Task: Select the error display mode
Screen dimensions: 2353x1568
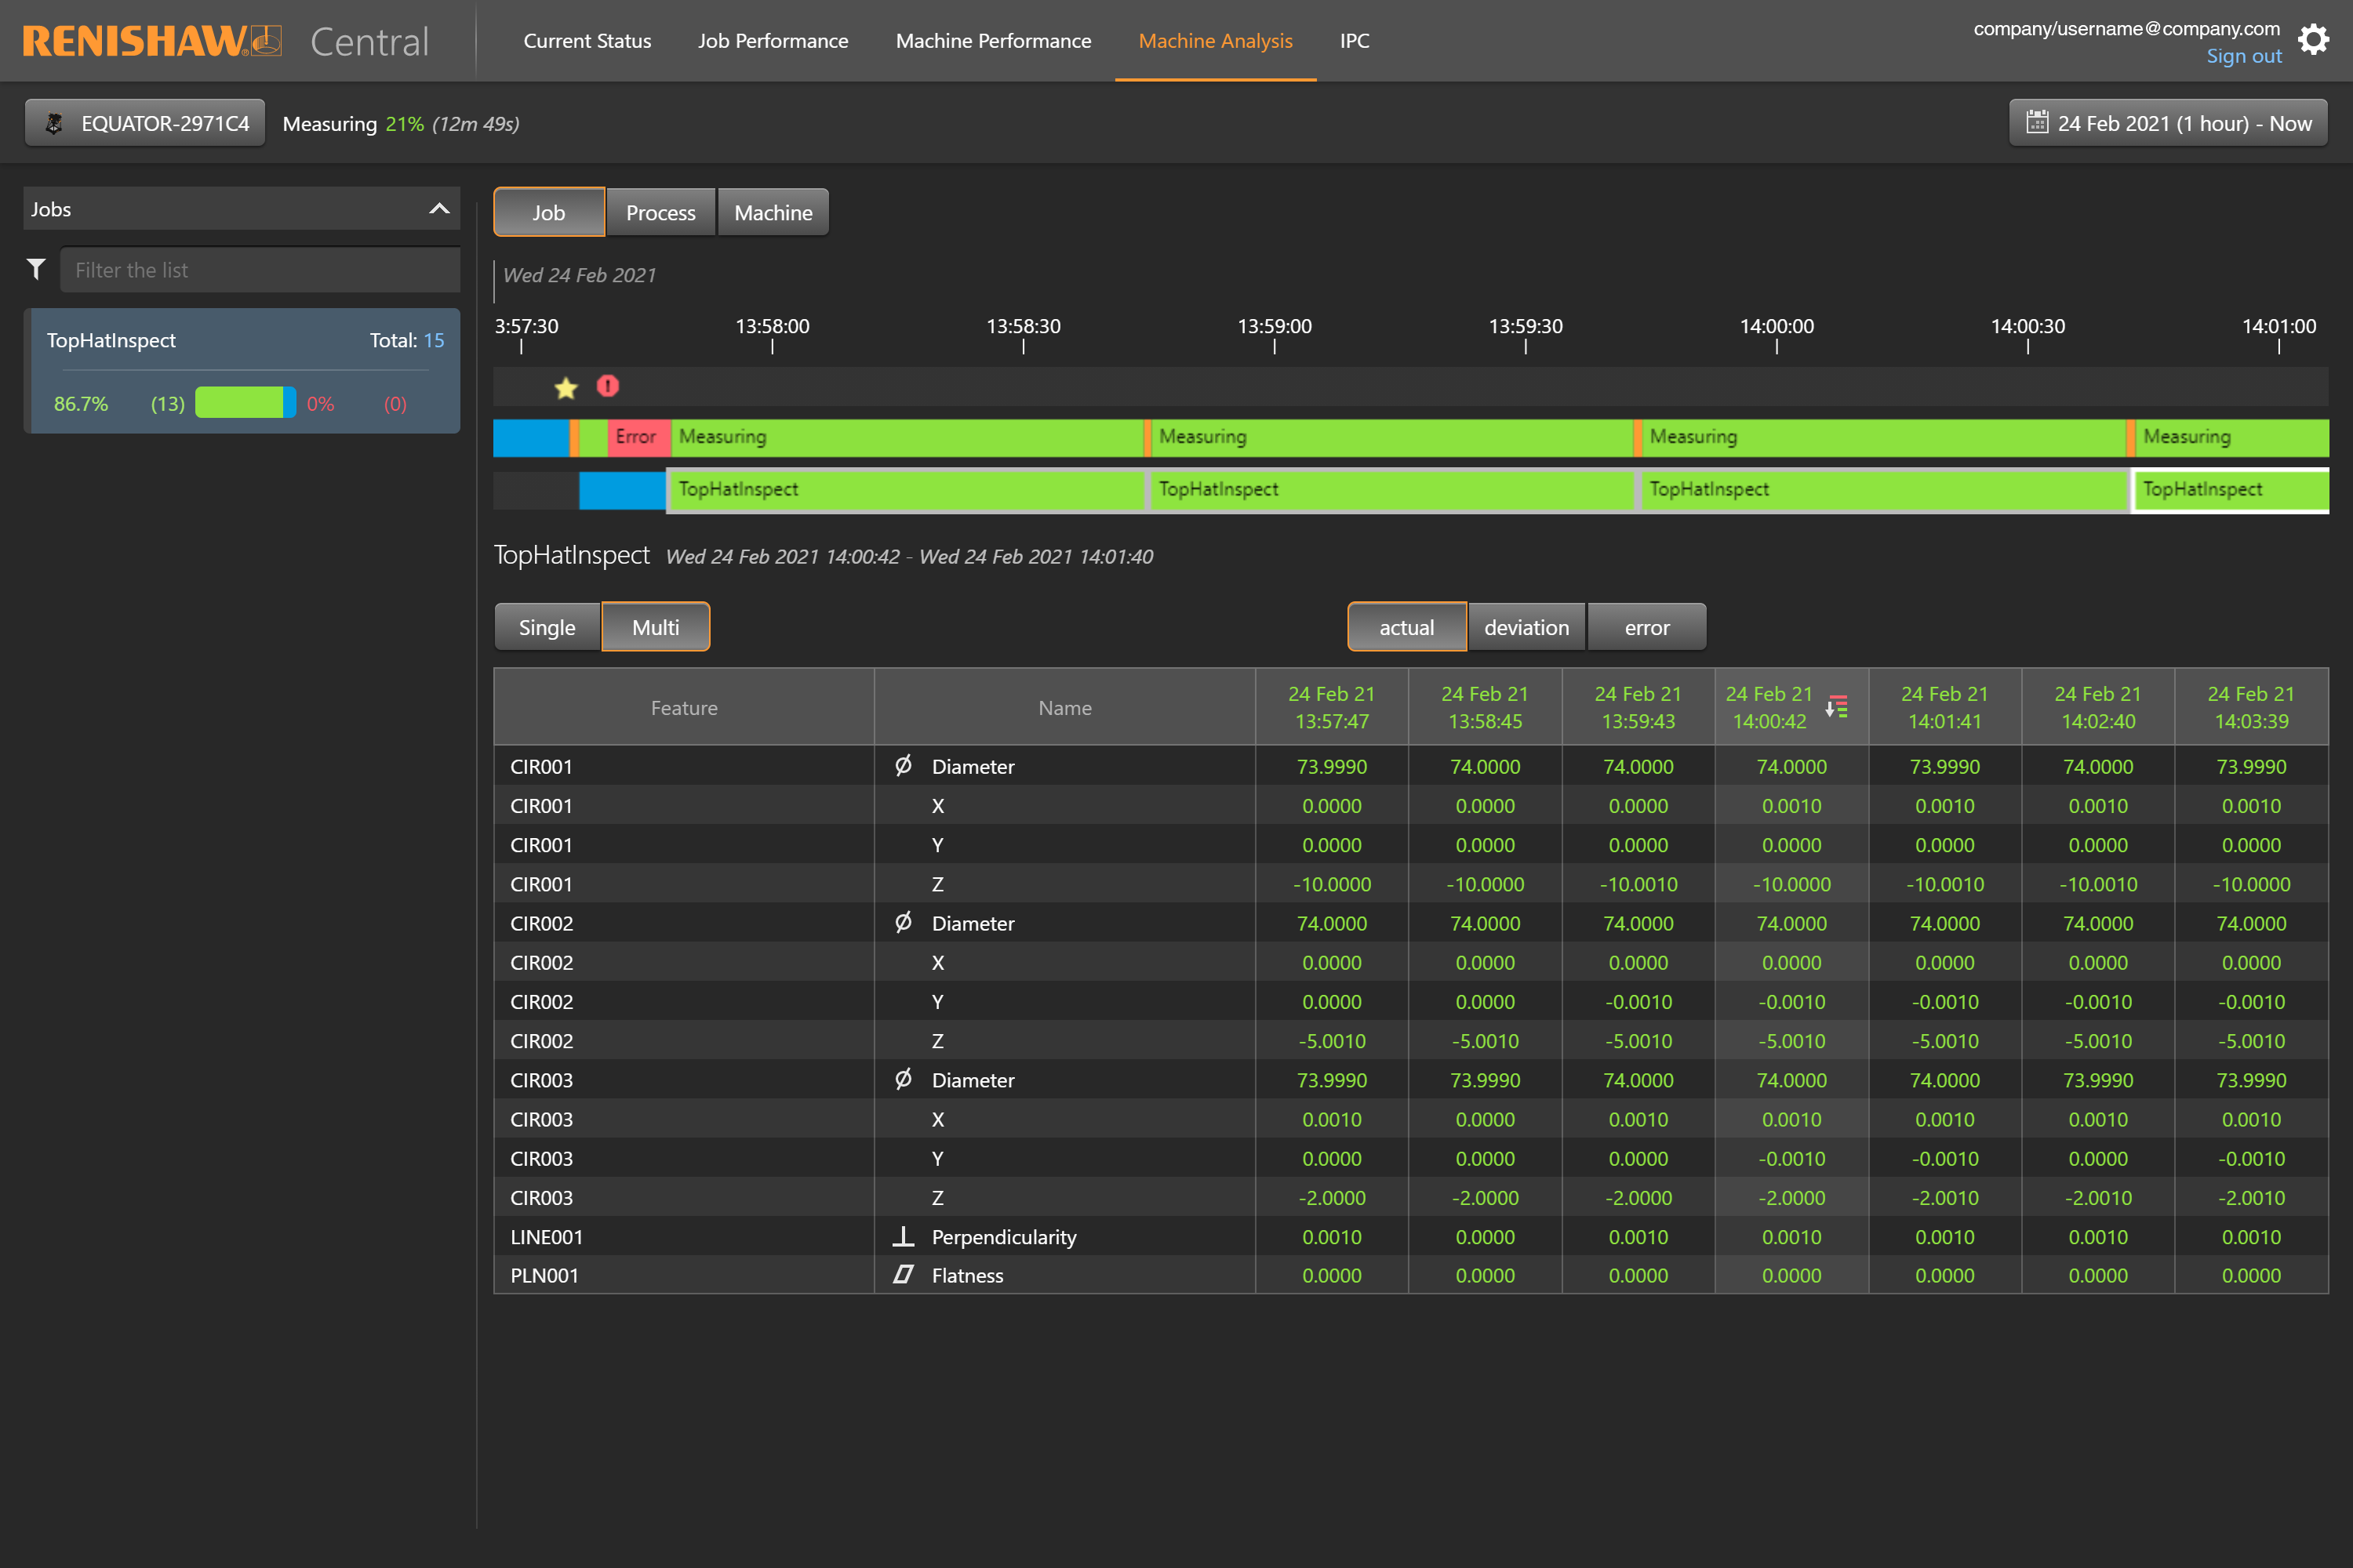Action: (1646, 627)
